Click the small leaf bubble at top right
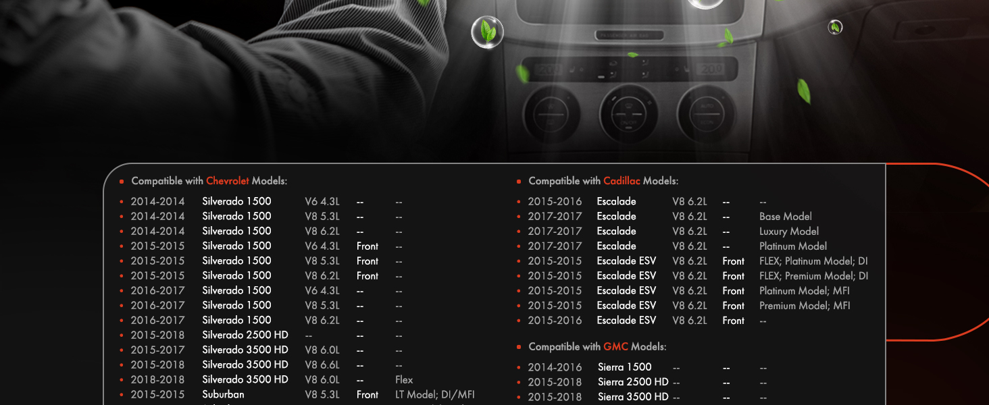989x405 pixels. pos(836,27)
